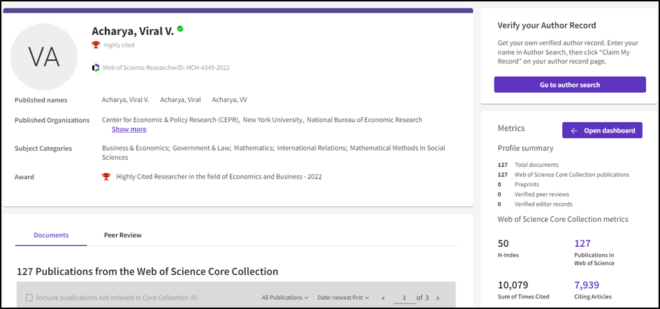Click the Open dashboard button

click(x=602, y=130)
